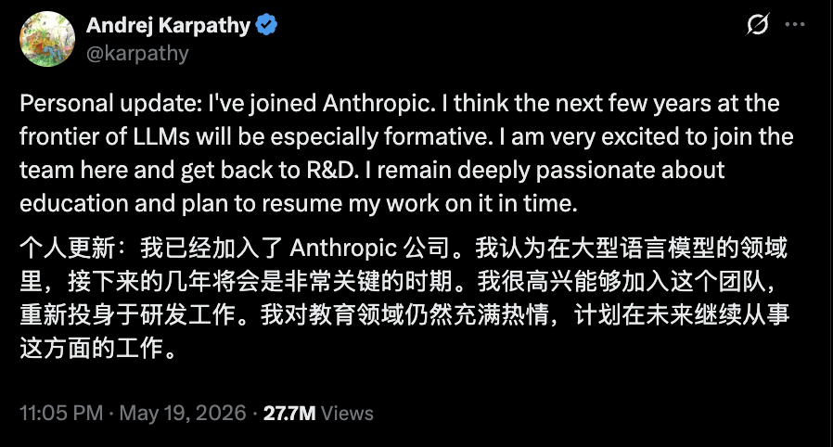Click '个人更新' at start of Chinese text
833x447 pixels.
click(68, 248)
